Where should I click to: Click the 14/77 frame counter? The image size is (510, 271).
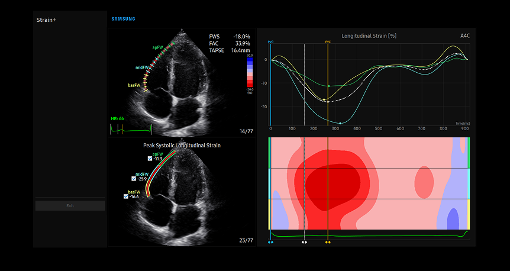pyautogui.click(x=246, y=131)
